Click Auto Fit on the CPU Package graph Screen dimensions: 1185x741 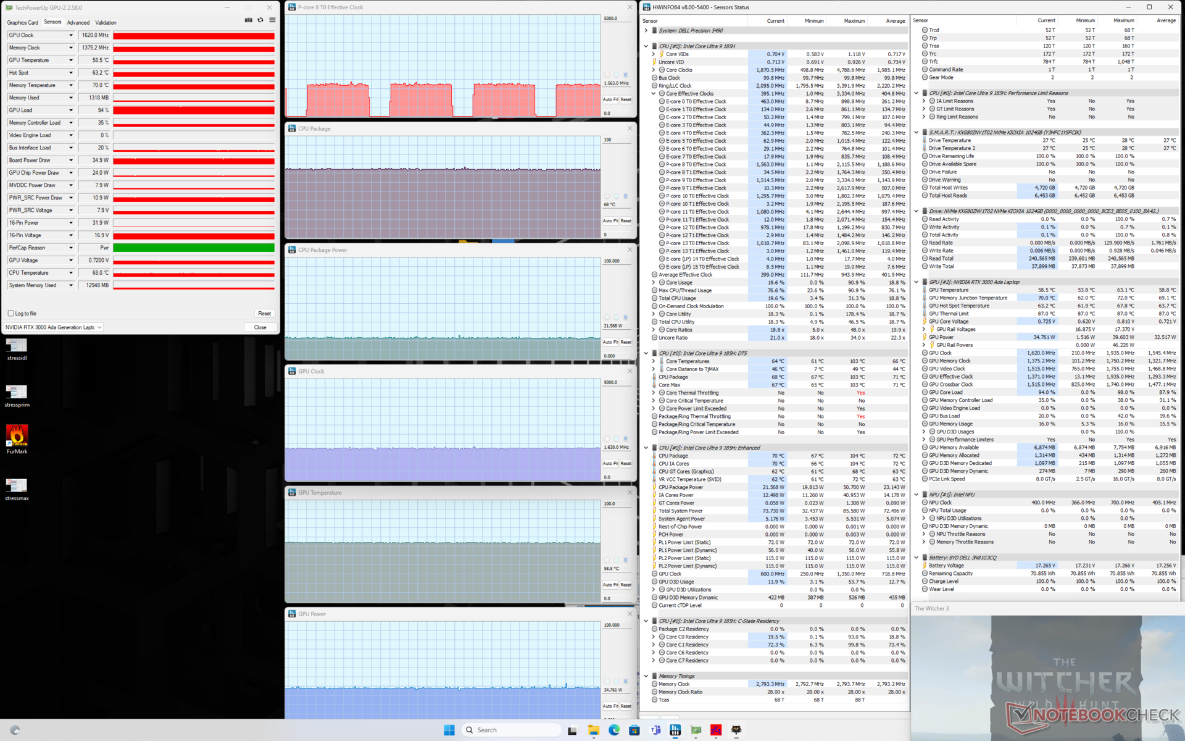click(610, 220)
